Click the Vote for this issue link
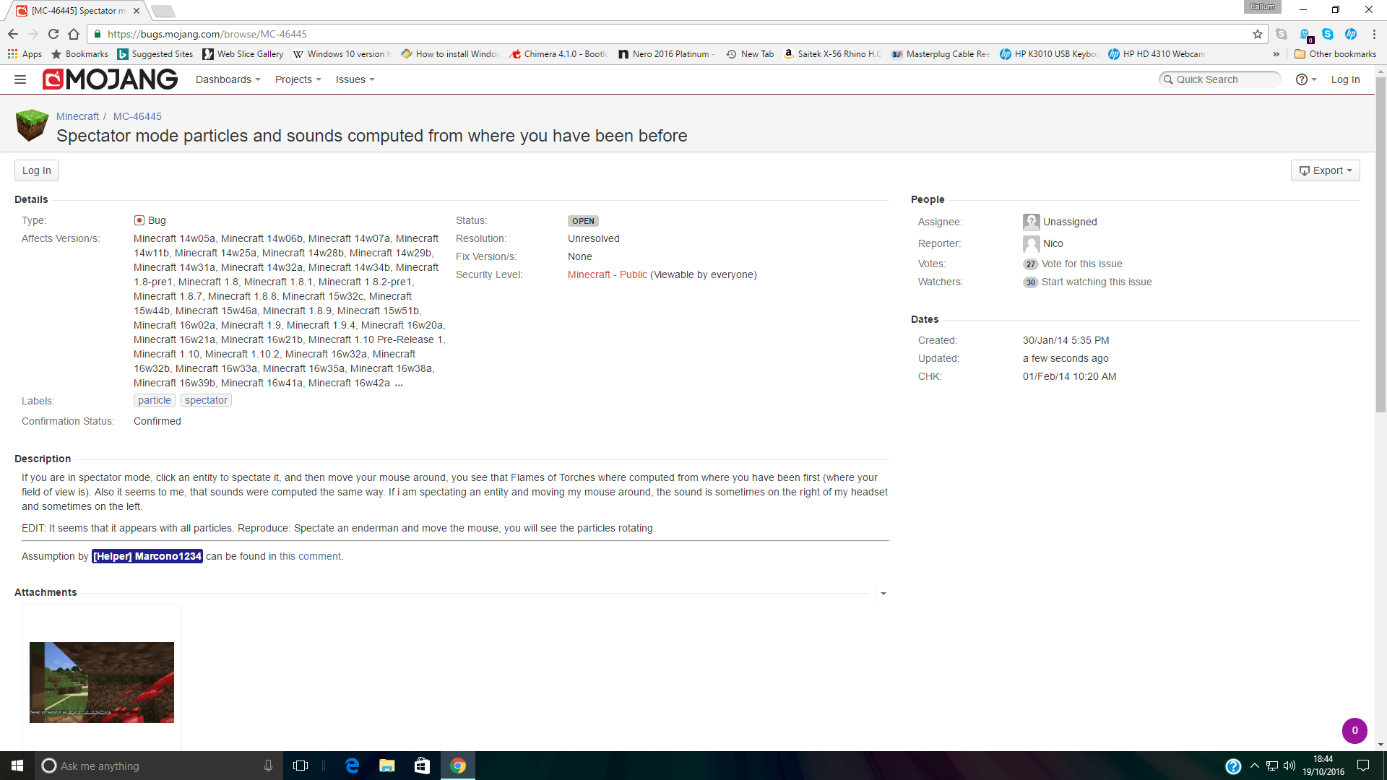 (x=1081, y=264)
